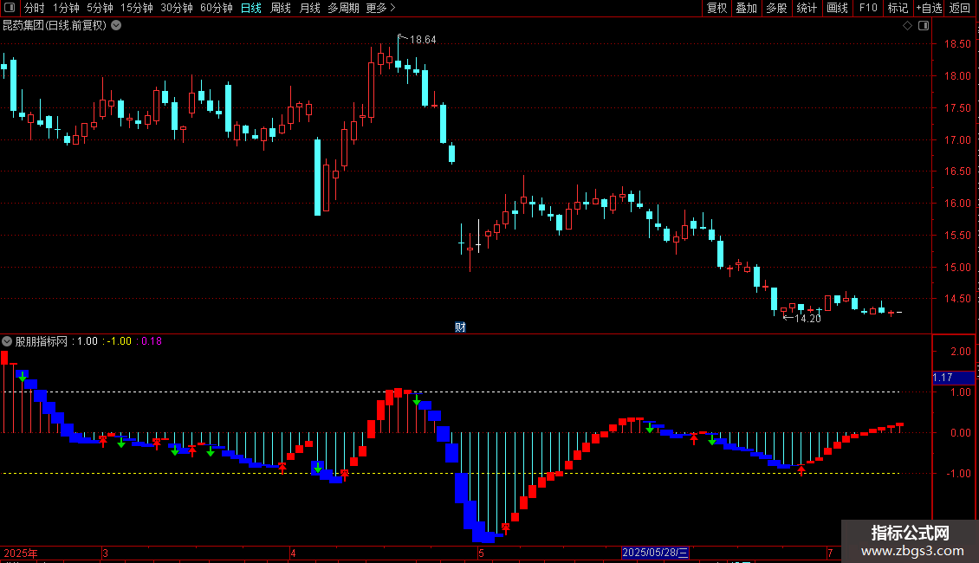Open 多股 multi-stock view

pos(776,8)
